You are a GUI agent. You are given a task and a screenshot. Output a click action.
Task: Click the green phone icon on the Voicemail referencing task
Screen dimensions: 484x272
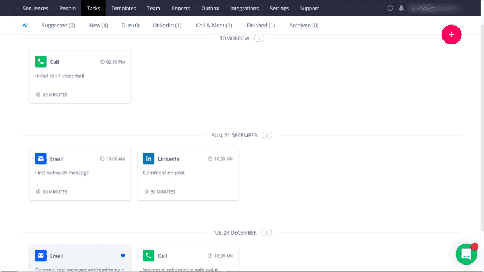tap(149, 256)
